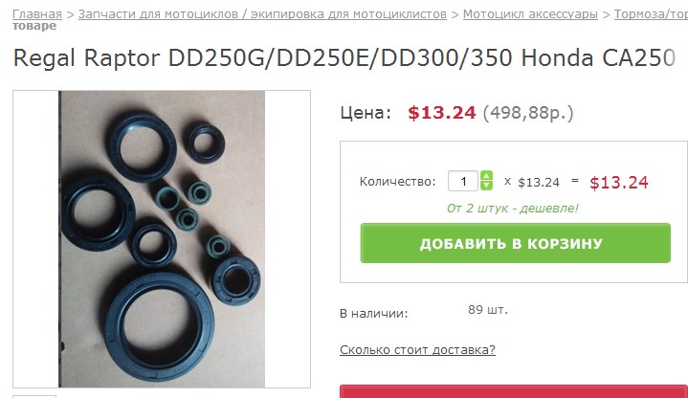688x398 pixels.
Task: Click the red button below delivery link
Action: pos(513,391)
